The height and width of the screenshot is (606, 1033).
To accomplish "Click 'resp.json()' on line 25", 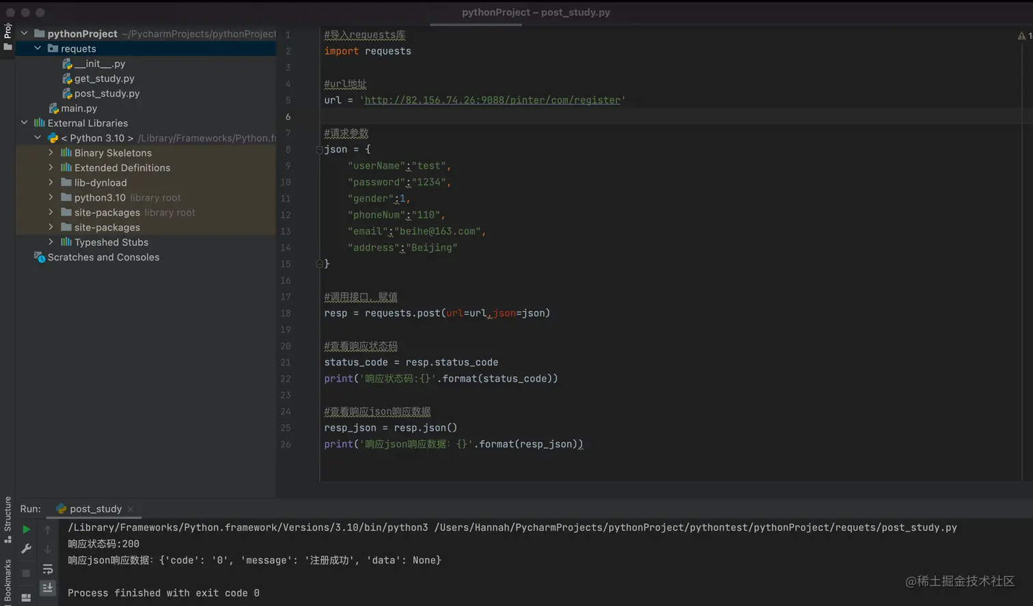I will [x=426, y=428].
